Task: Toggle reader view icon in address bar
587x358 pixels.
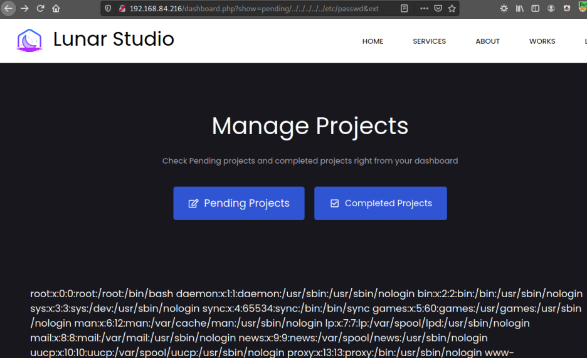Action: (x=405, y=8)
